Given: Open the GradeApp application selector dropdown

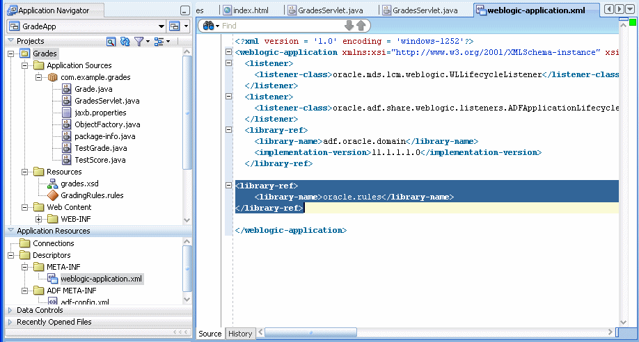Looking at the screenshot, I should click(161, 26).
